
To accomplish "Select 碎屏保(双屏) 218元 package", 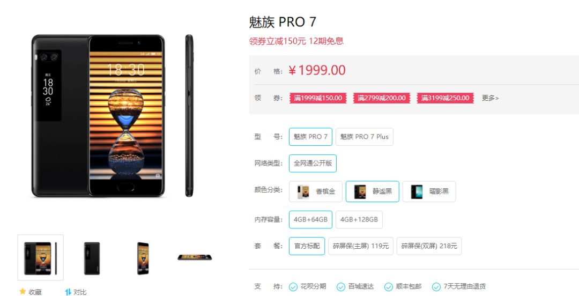I will click(x=429, y=246).
